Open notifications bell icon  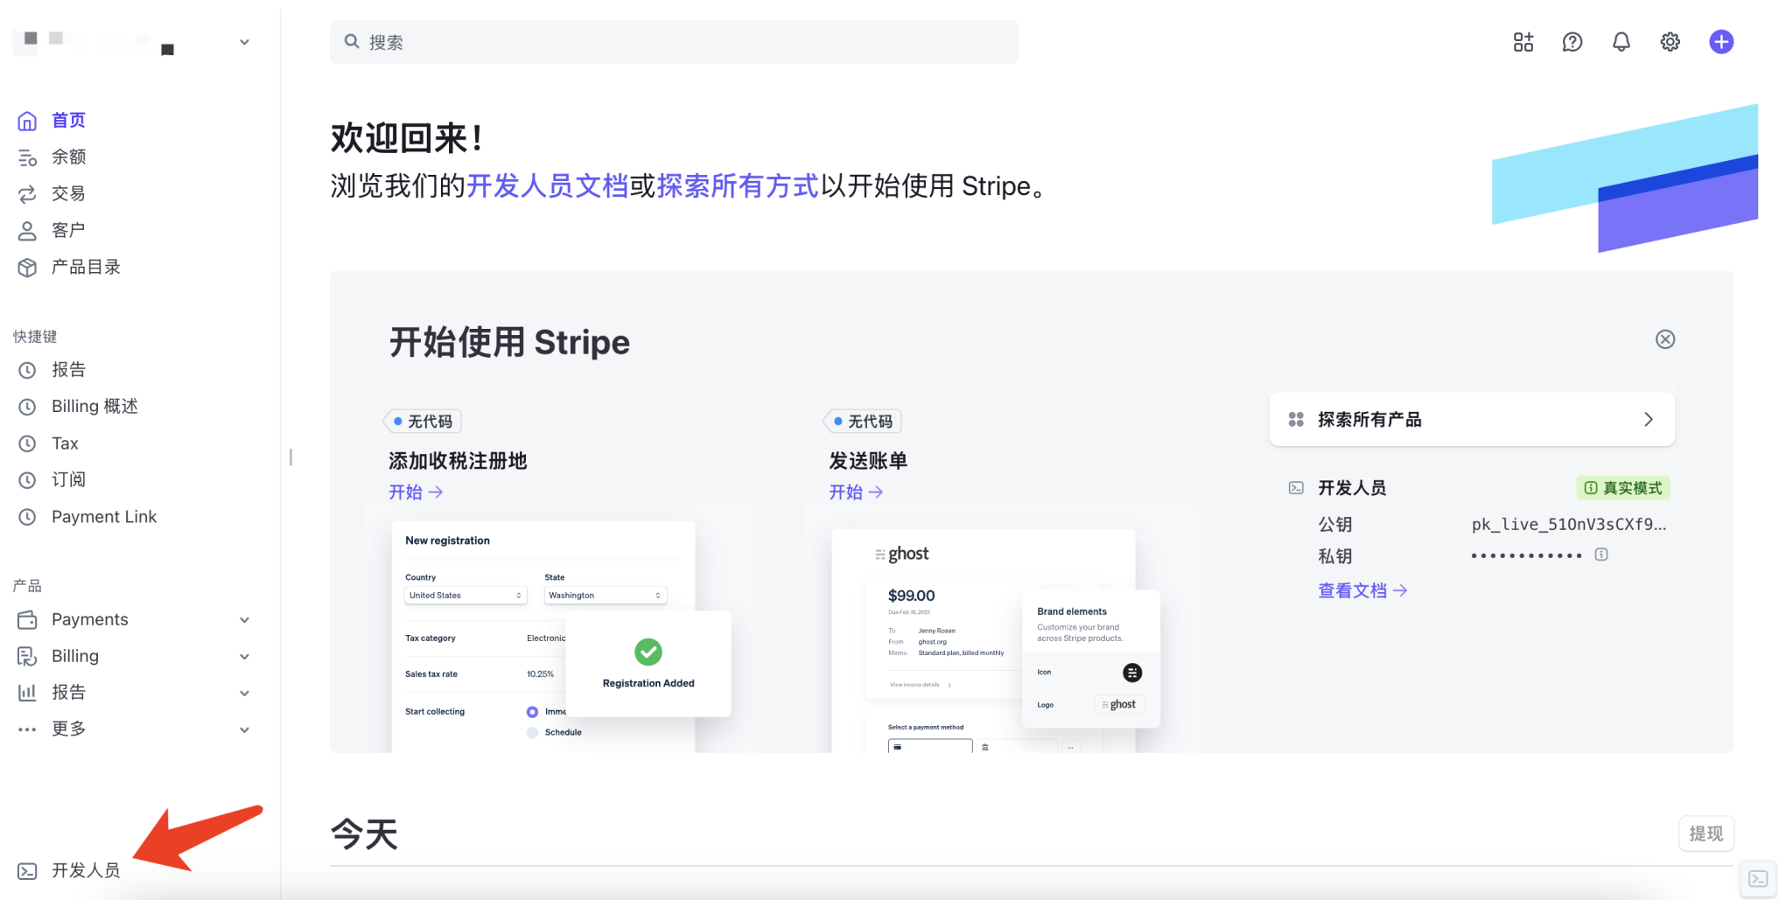tap(1621, 42)
